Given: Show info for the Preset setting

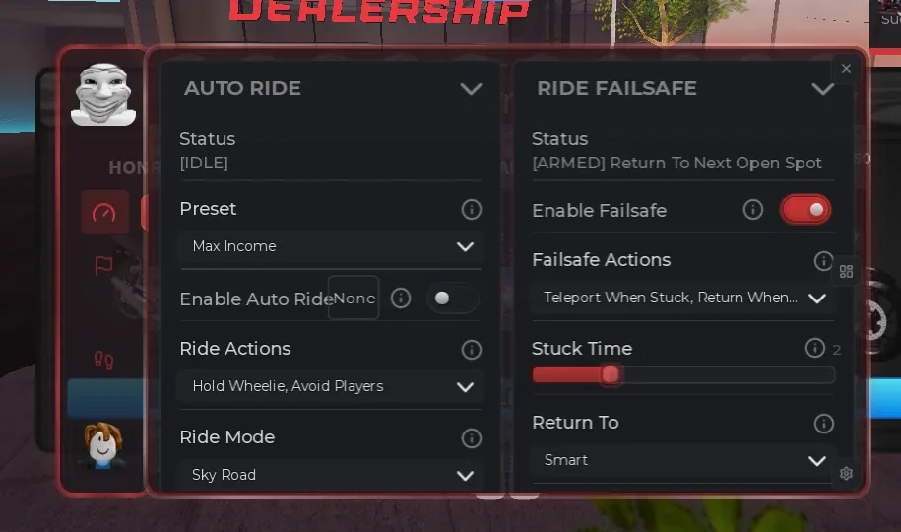Looking at the screenshot, I should click(x=472, y=209).
